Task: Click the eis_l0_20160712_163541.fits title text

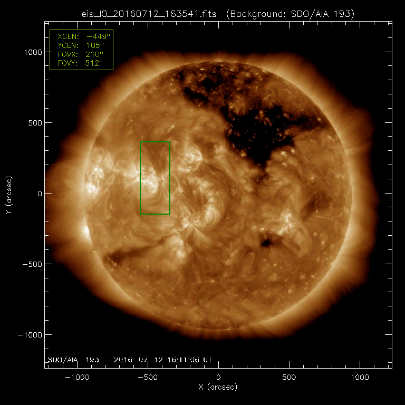Action: coord(151,13)
